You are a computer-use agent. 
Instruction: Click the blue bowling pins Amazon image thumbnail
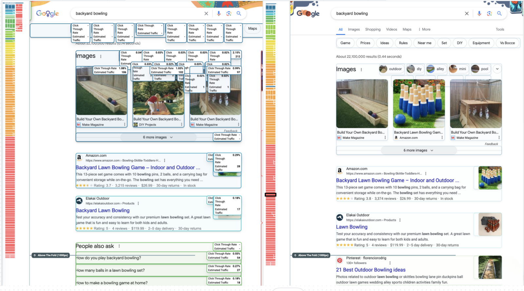pos(419,103)
